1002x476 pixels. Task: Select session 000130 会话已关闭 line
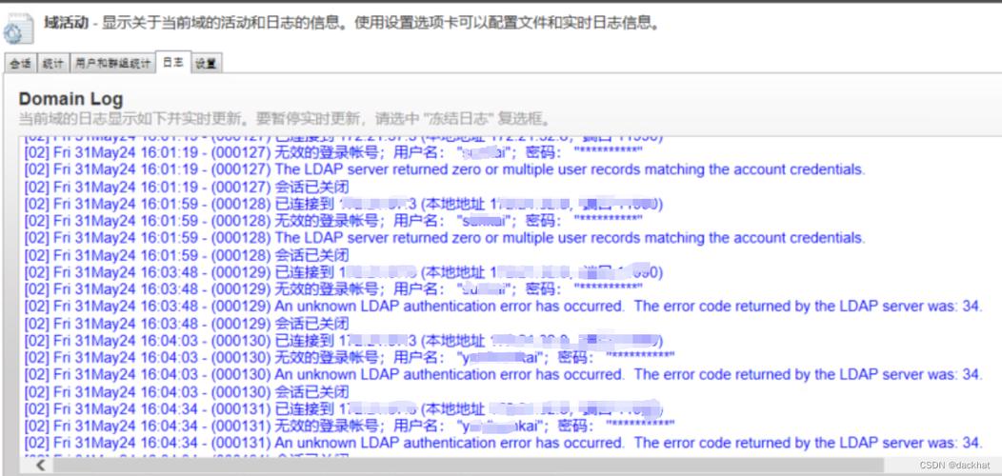coord(187,391)
